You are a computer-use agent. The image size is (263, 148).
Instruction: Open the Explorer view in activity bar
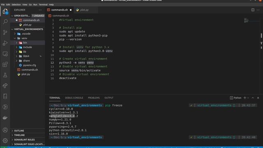tap(5, 12)
